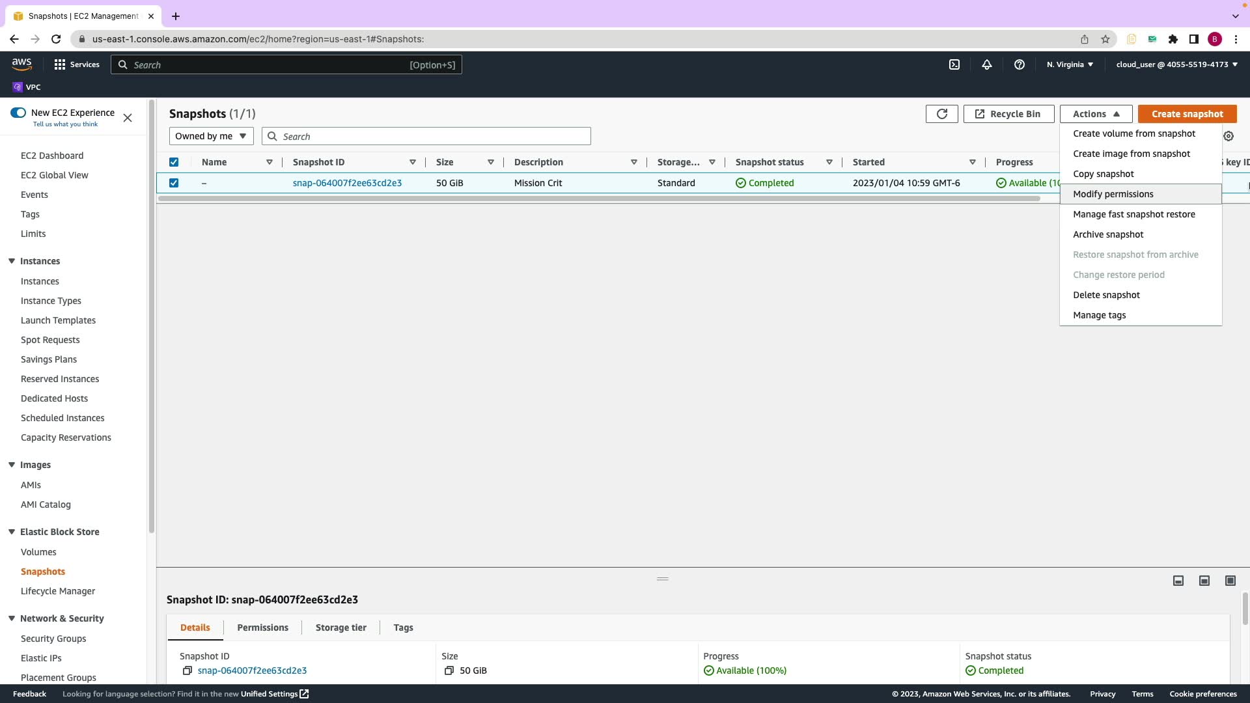The height and width of the screenshot is (703, 1250).
Task: Click the snapshots Search filter field
Action: point(433,136)
